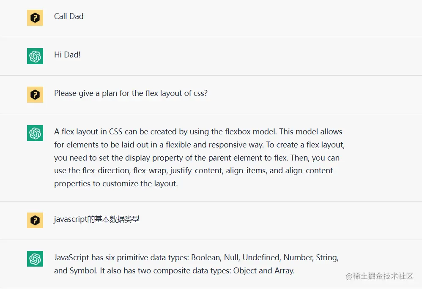The image size is (422, 289).
Task: Click the first line of the flexbox model answer
Action: (198, 132)
